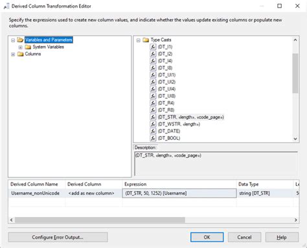Screen dimensions: 307x248
Task: Collapse the Type Casts folder
Action: 139,40
